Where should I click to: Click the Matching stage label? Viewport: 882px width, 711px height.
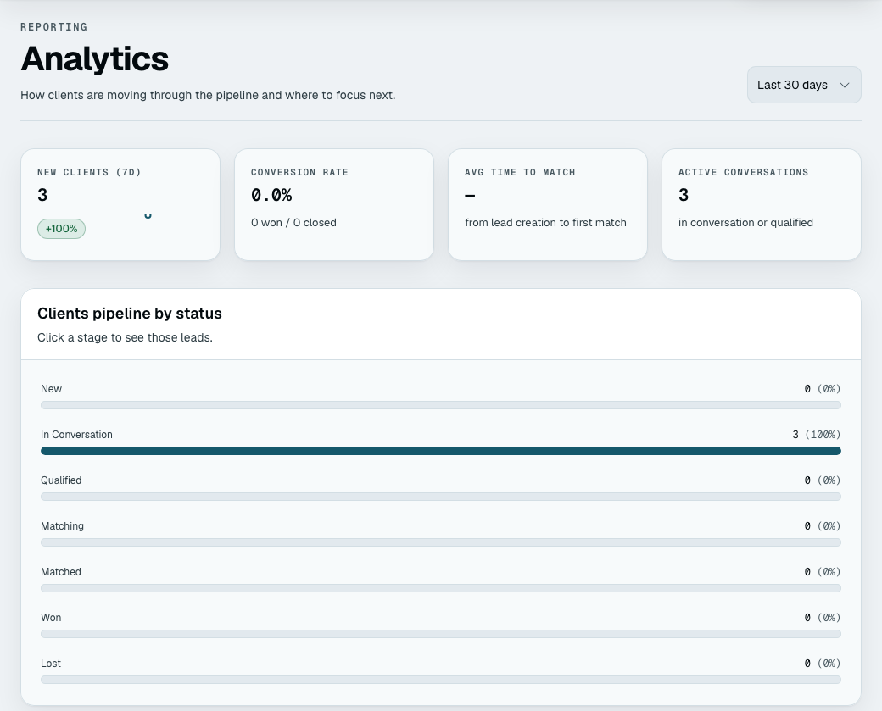point(62,526)
